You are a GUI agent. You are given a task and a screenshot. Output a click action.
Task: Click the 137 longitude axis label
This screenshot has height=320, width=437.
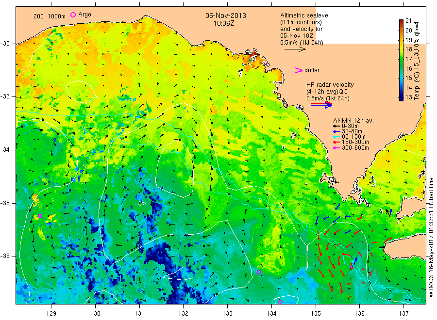(x=403, y=314)
